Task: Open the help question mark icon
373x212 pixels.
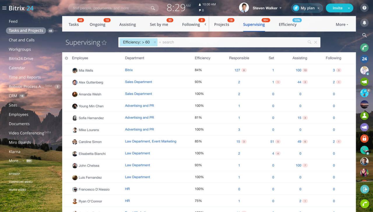Action: click(x=364, y=8)
